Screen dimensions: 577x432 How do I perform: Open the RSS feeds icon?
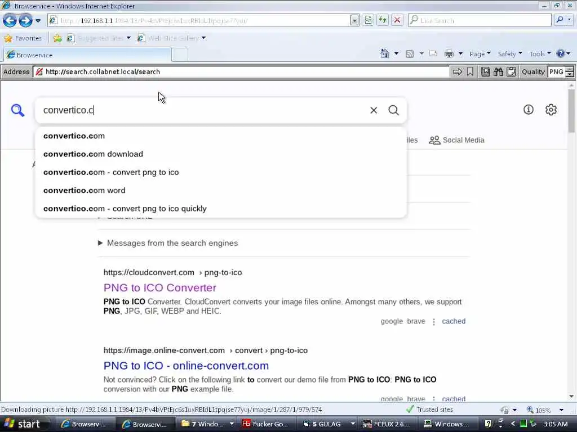pos(409,54)
